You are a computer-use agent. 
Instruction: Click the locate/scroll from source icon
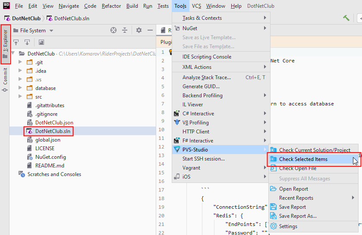tap(113, 30)
